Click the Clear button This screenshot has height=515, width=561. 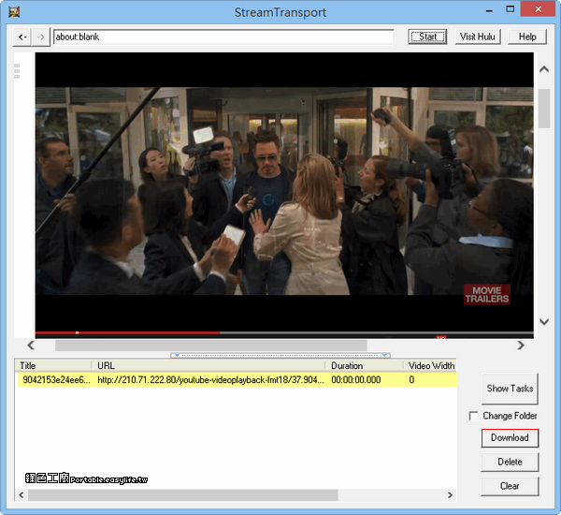pos(510,486)
